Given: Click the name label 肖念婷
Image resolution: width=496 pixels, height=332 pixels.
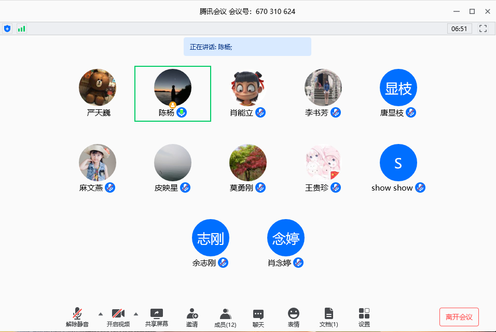Looking at the screenshot, I should (x=279, y=263).
